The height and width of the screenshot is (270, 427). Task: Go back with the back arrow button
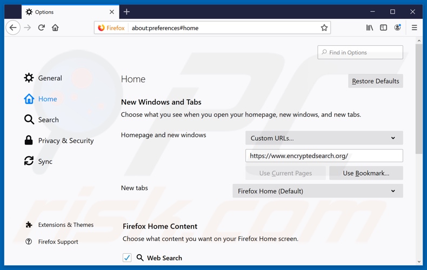pyautogui.click(x=13, y=27)
